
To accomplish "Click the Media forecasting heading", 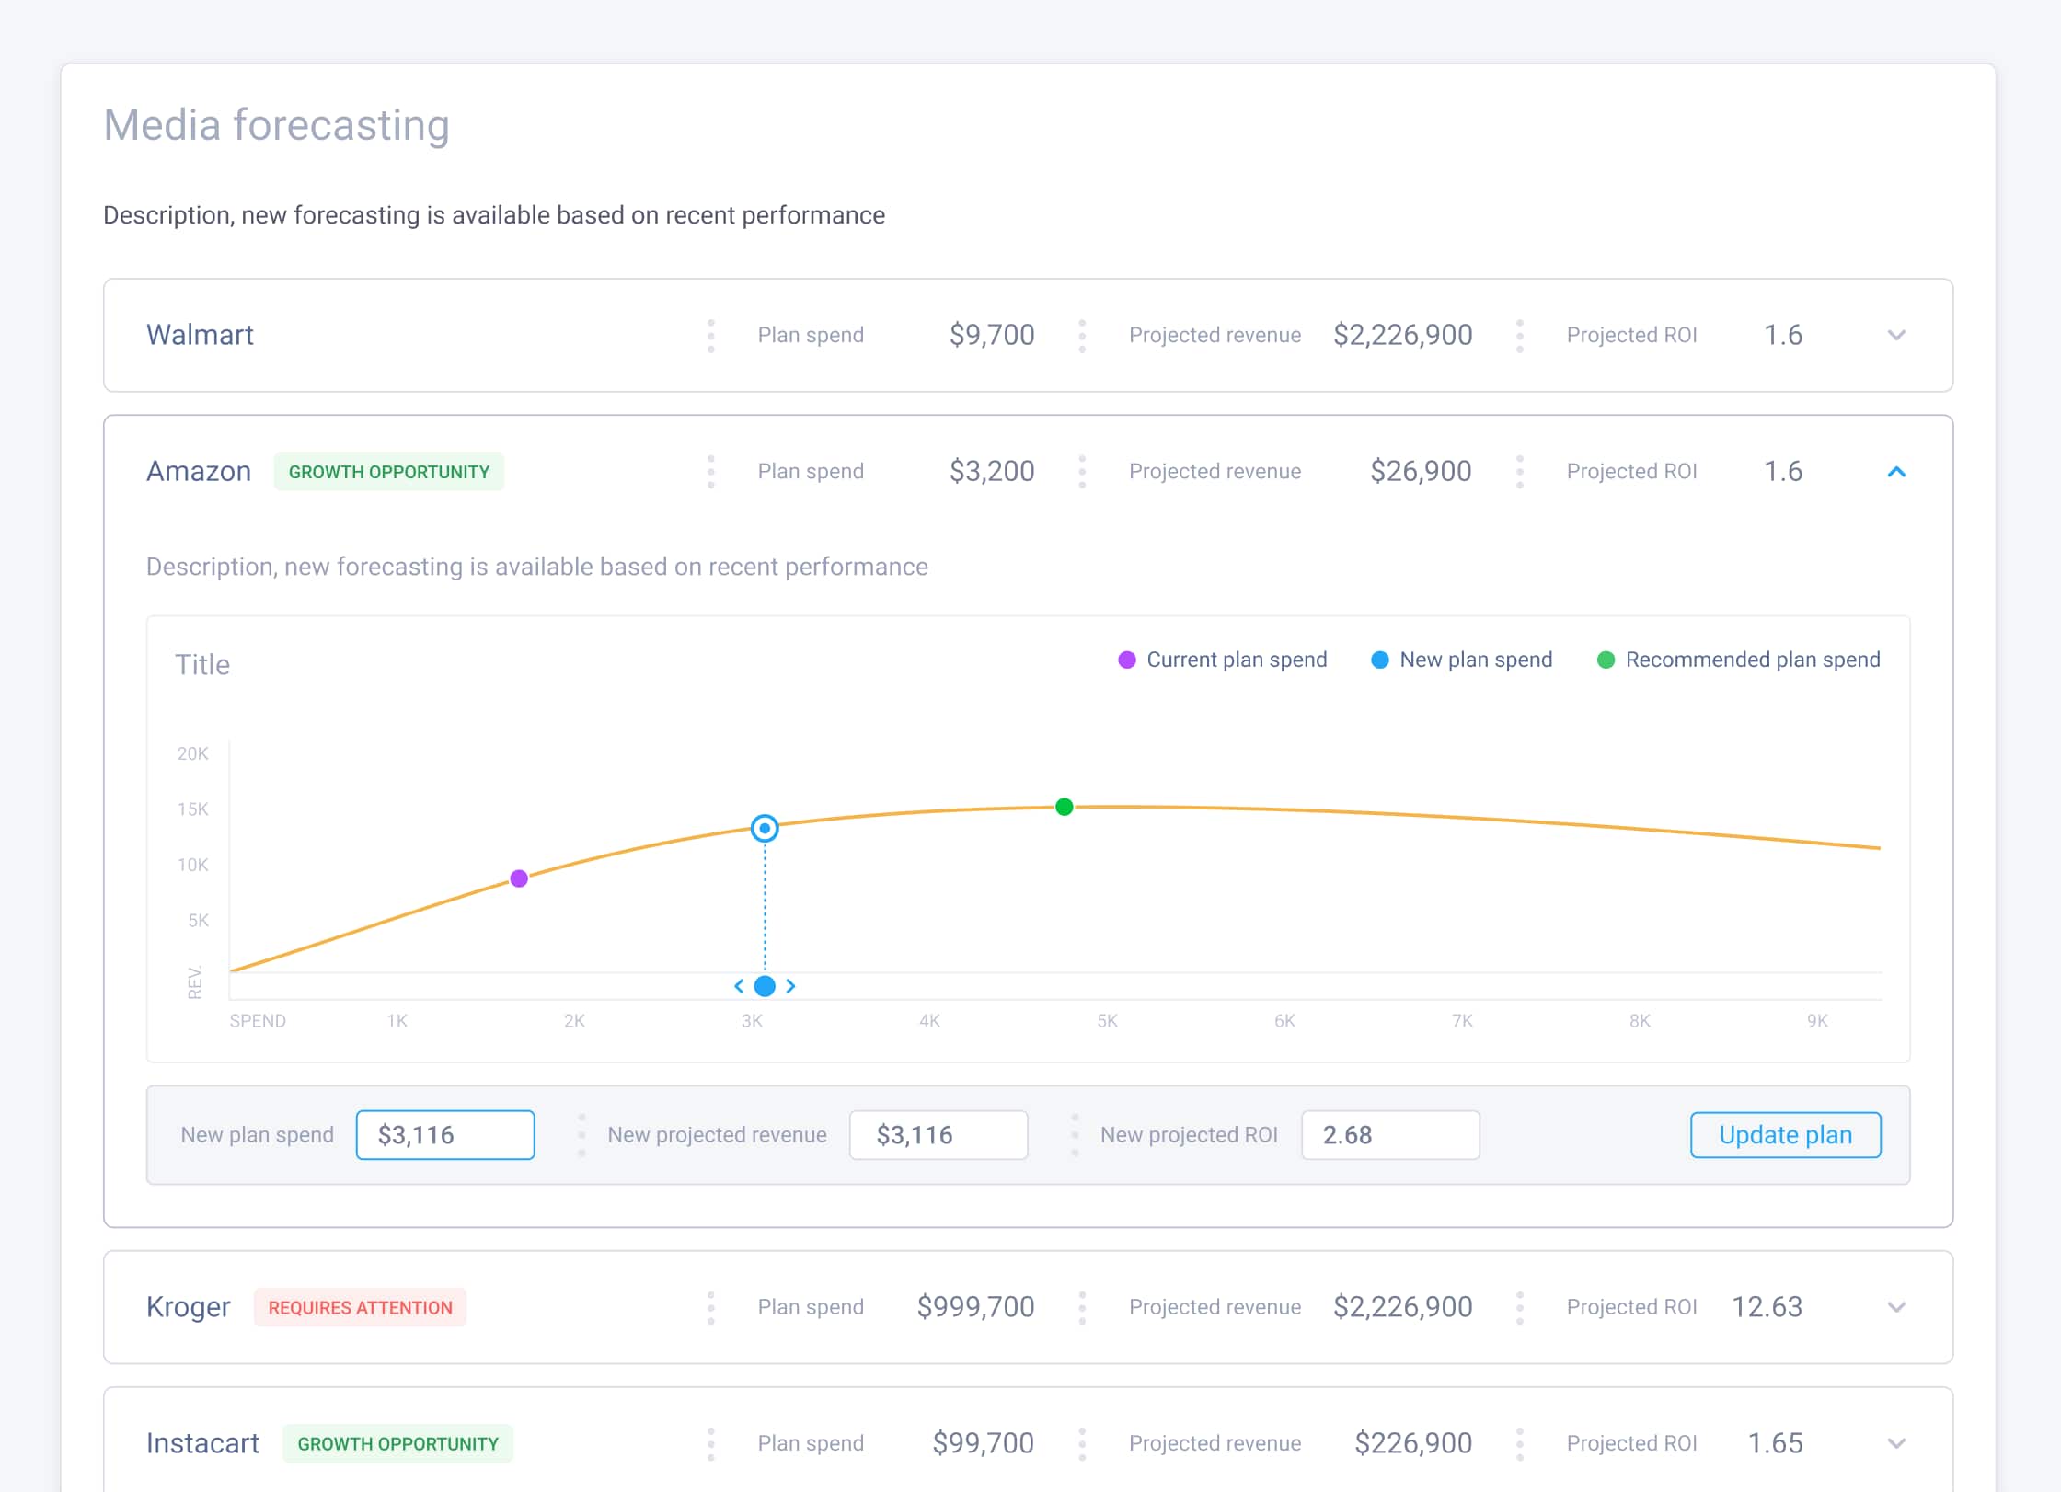I will click(x=277, y=125).
